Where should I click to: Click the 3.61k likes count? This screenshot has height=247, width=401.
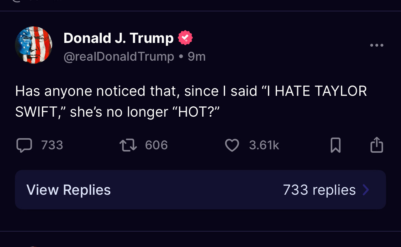pos(264,145)
